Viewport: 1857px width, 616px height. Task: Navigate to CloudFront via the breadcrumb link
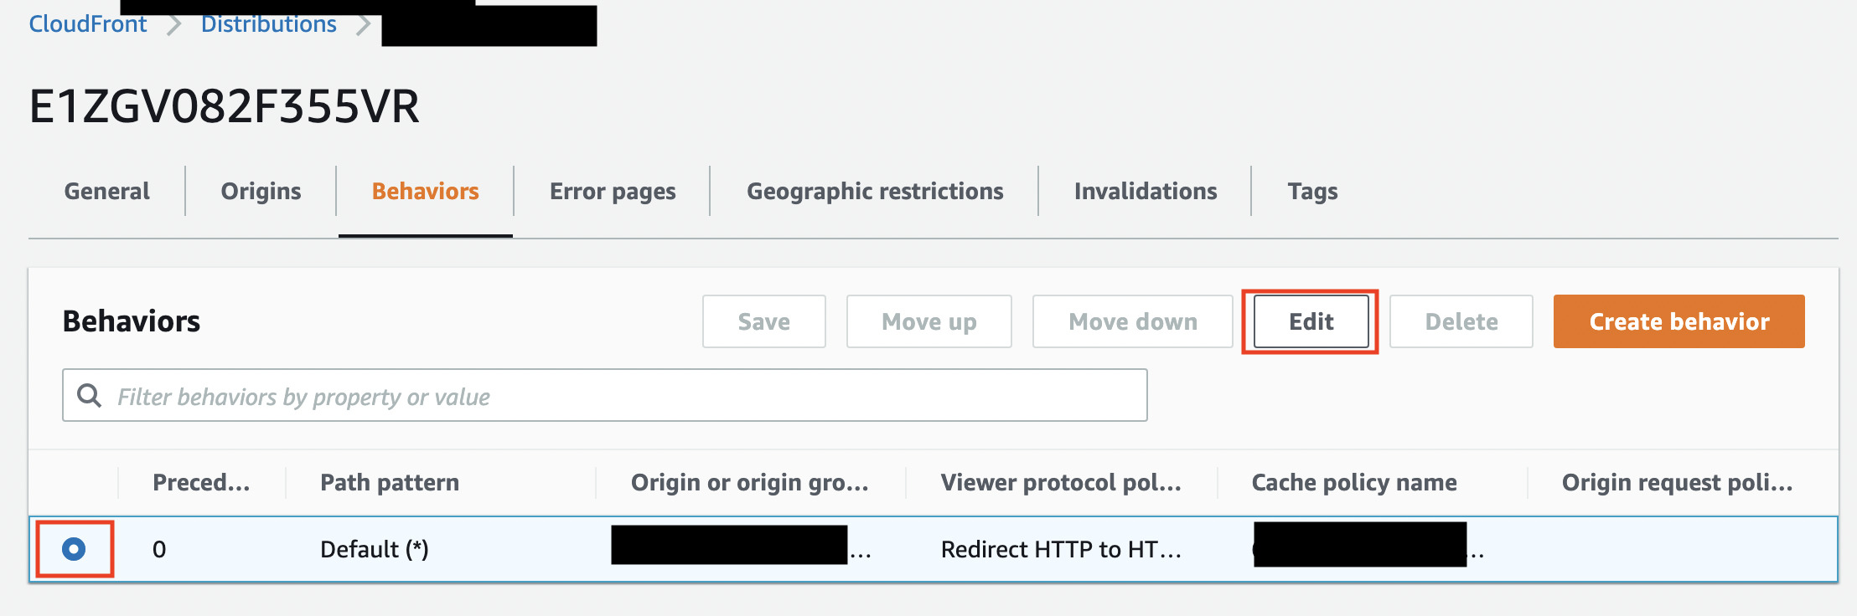[x=86, y=23]
